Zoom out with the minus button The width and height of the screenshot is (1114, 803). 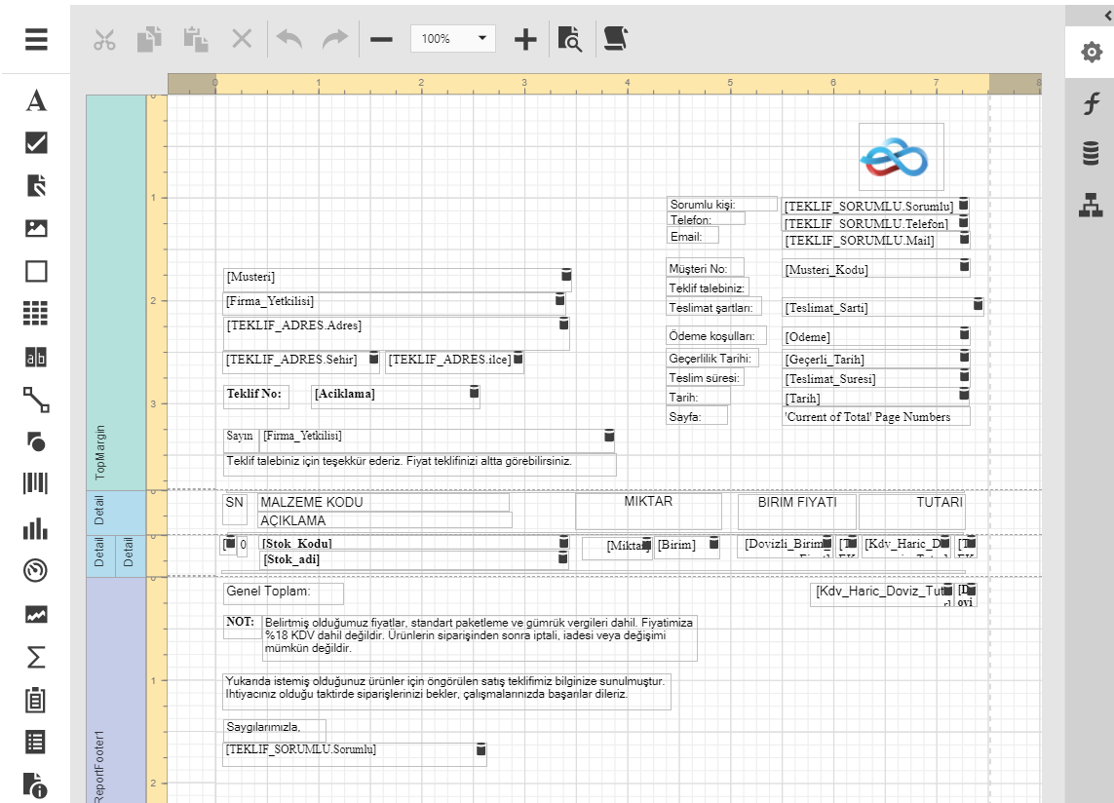pos(381,39)
